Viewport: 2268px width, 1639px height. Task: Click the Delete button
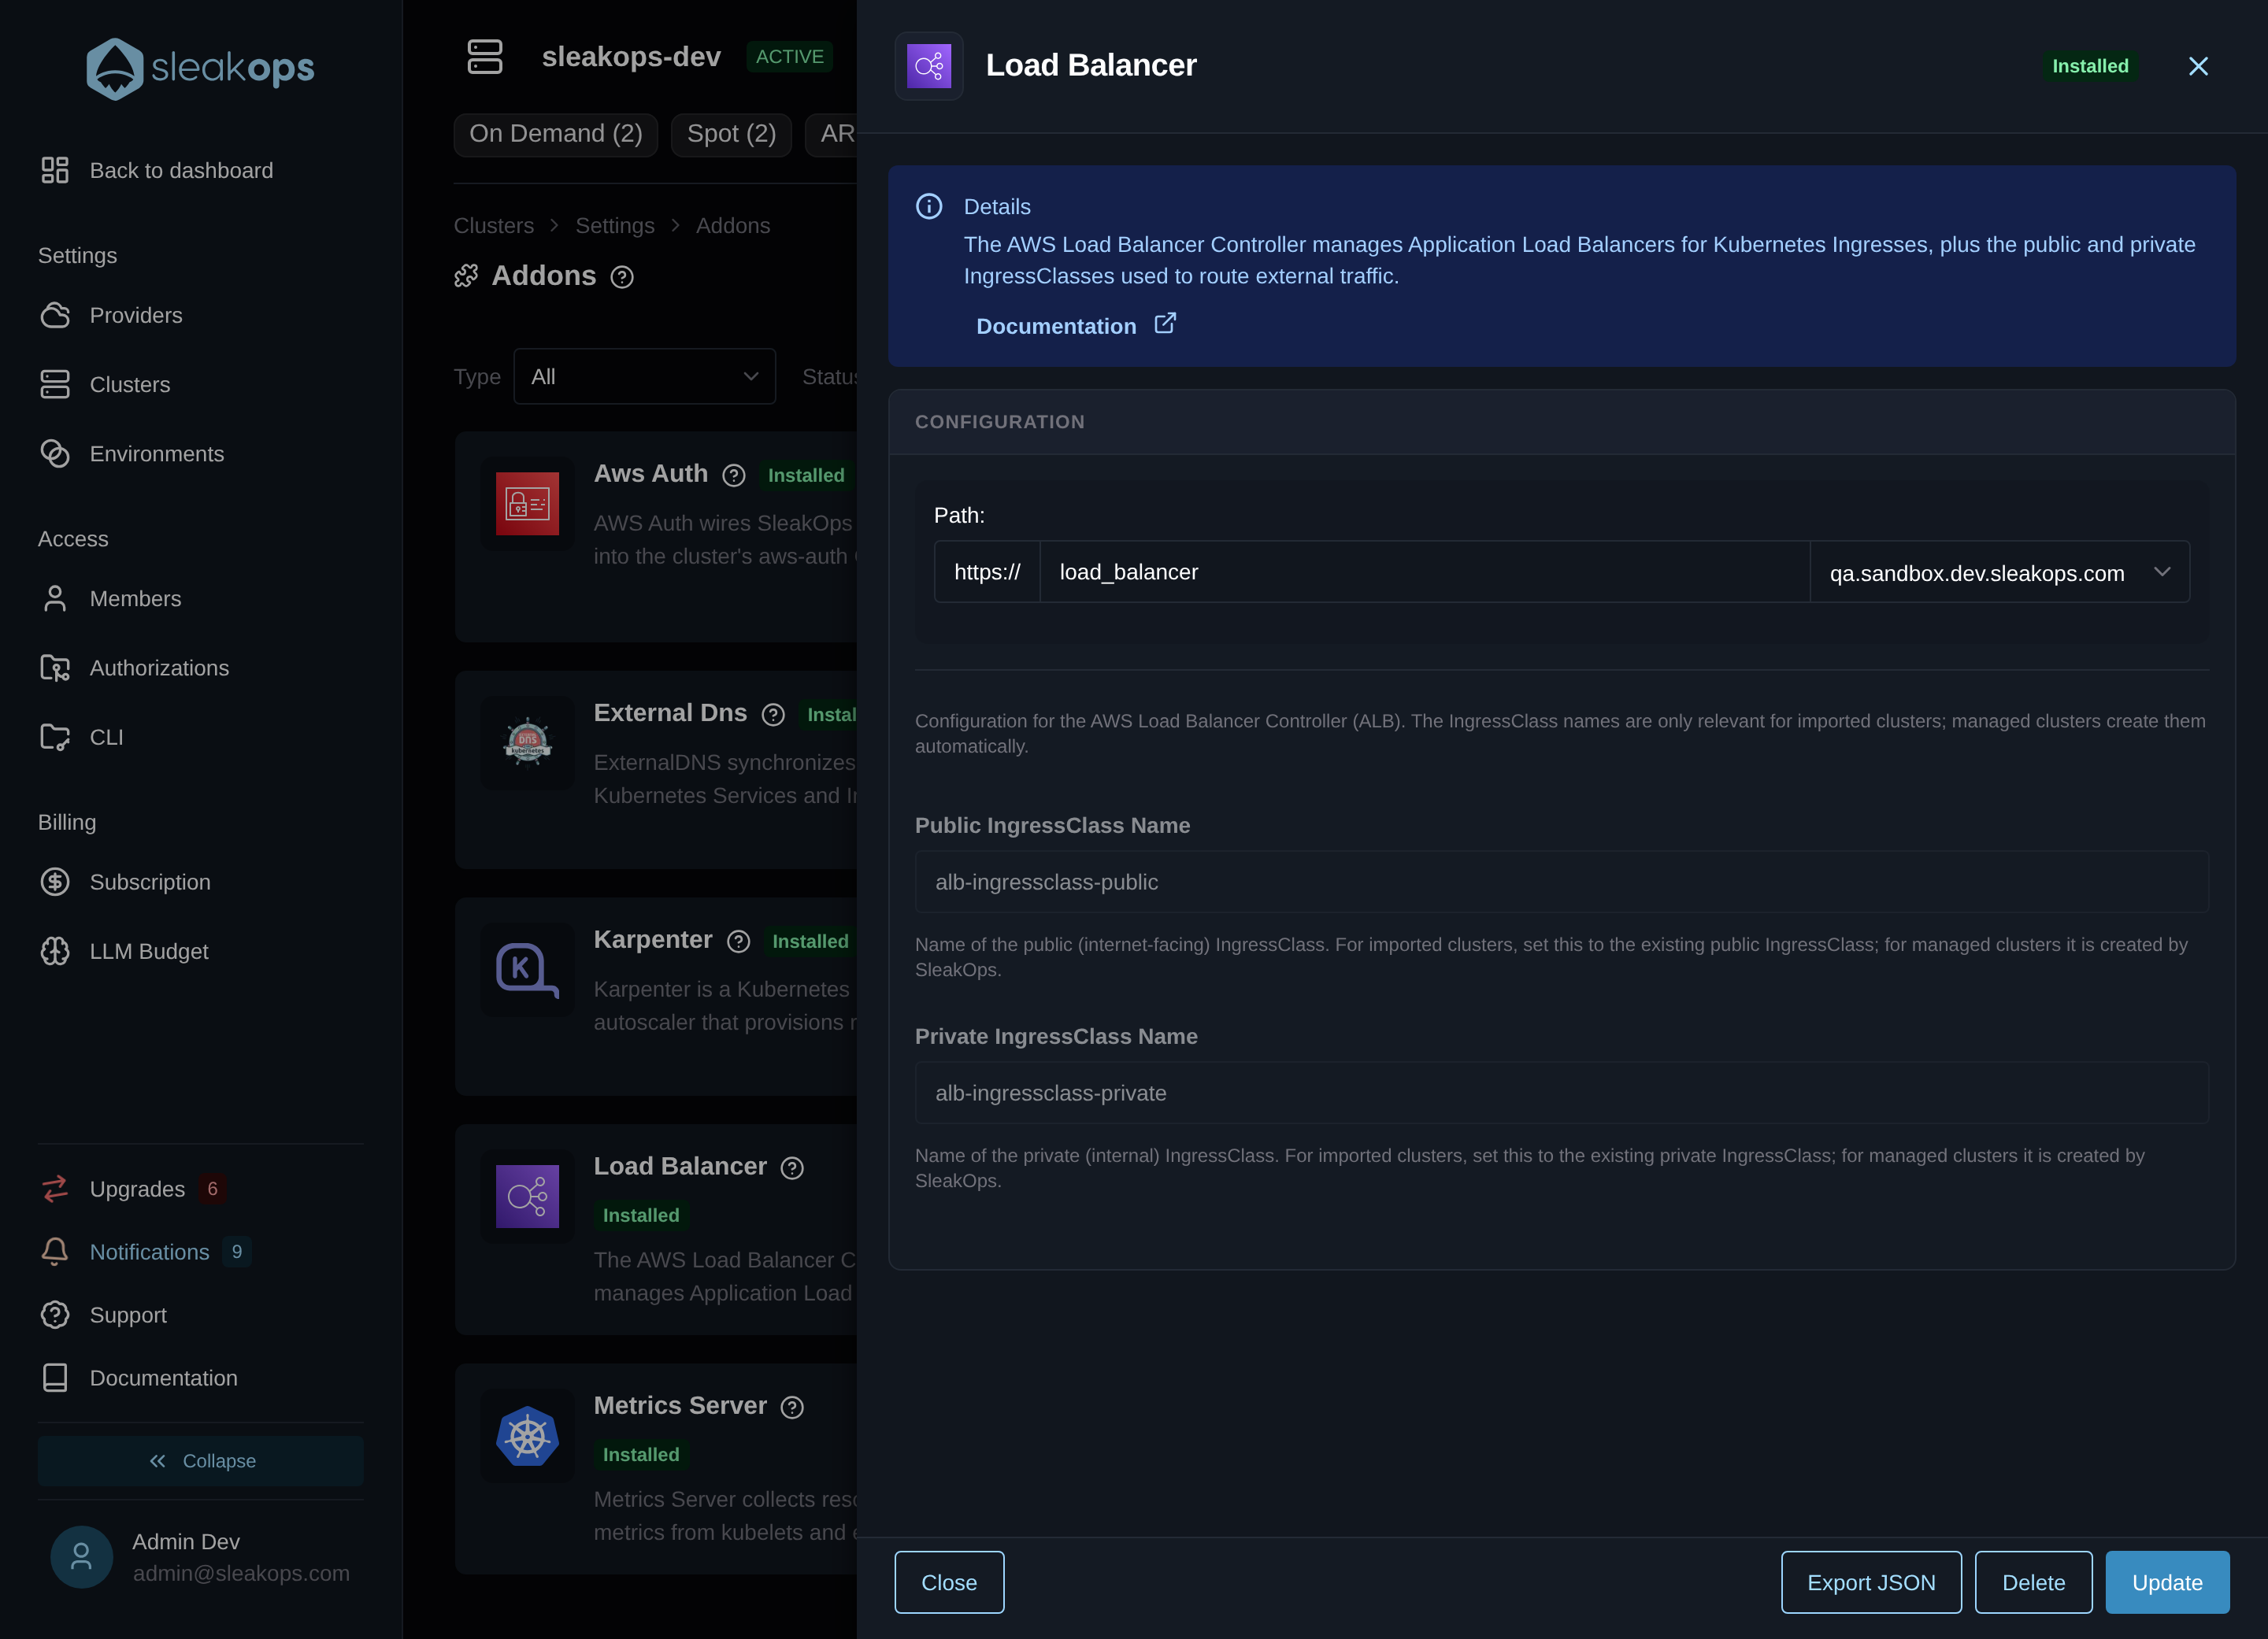tap(2033, 1582)
